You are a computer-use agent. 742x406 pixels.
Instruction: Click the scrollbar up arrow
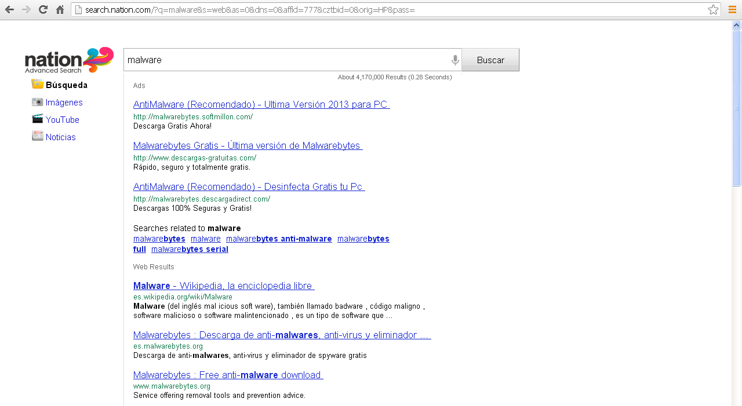[737, 25]
